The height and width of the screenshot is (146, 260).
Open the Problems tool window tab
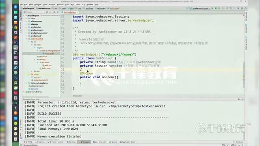pos(40,142)
